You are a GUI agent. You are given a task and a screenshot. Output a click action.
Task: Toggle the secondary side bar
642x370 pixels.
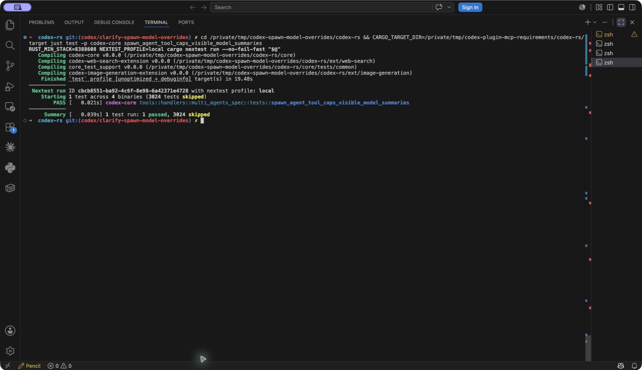pos(632,7)
